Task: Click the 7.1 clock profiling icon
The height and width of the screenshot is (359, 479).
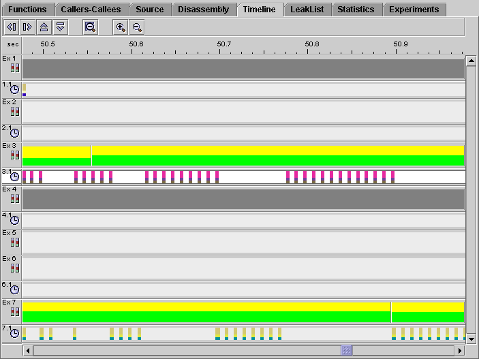Action: coord(15,333)
